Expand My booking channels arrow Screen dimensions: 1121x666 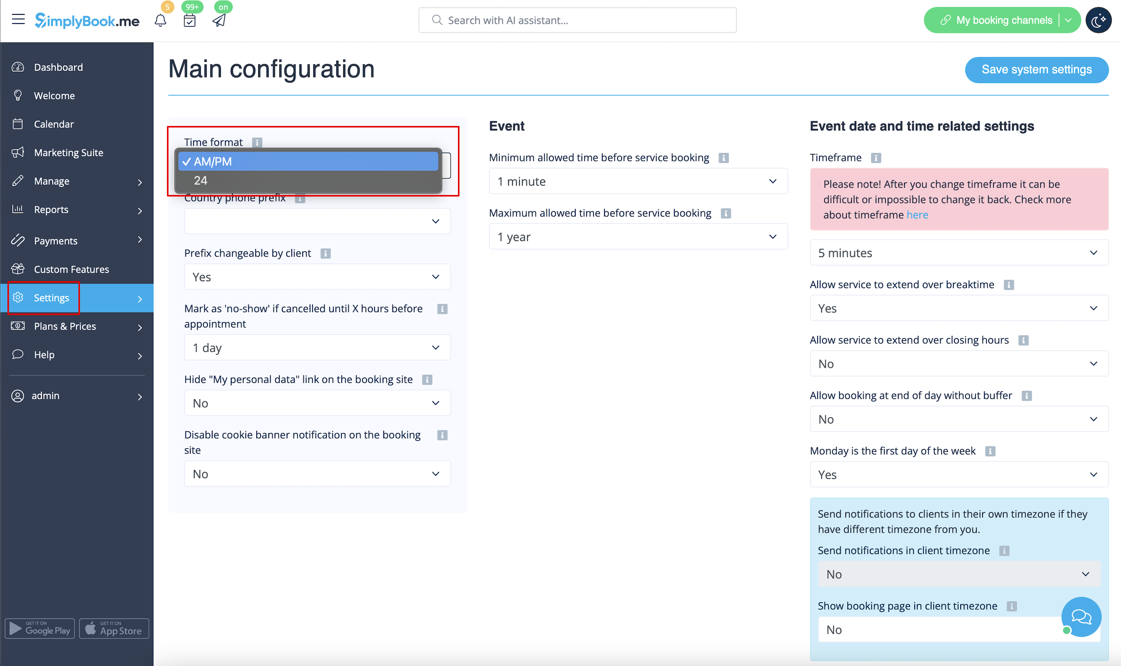(x=1068, y=20)
